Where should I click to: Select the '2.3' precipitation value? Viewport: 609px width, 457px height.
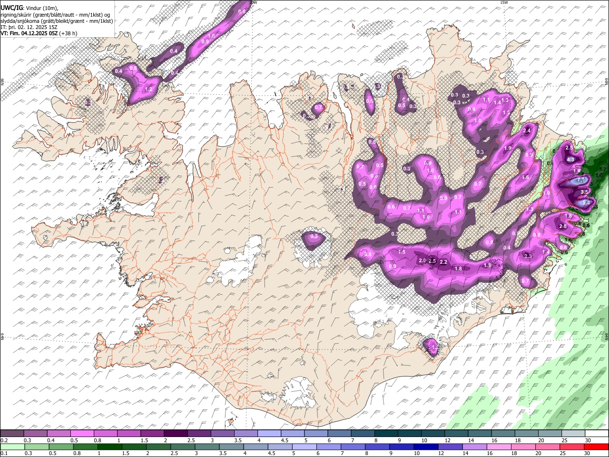coord(528,256)
